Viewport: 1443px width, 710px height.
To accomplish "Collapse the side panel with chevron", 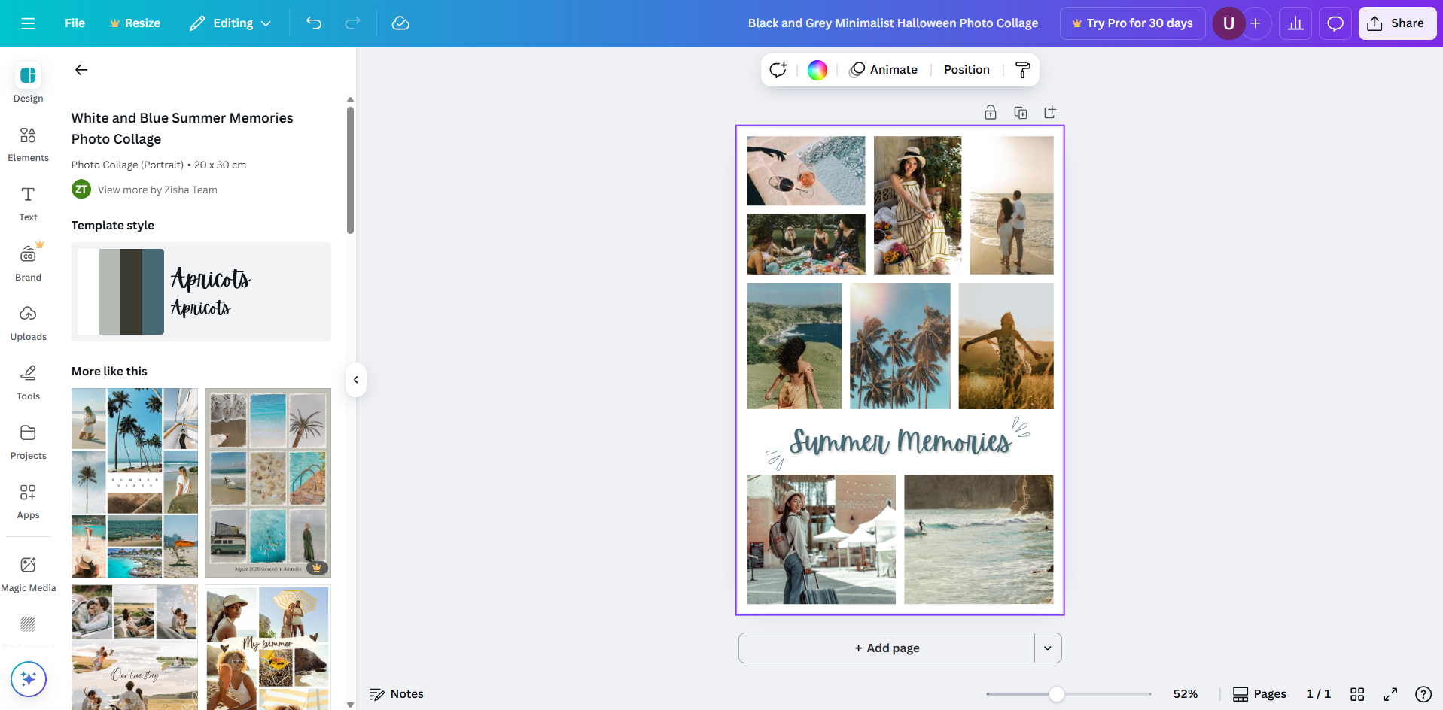I will tap(356, 380).
